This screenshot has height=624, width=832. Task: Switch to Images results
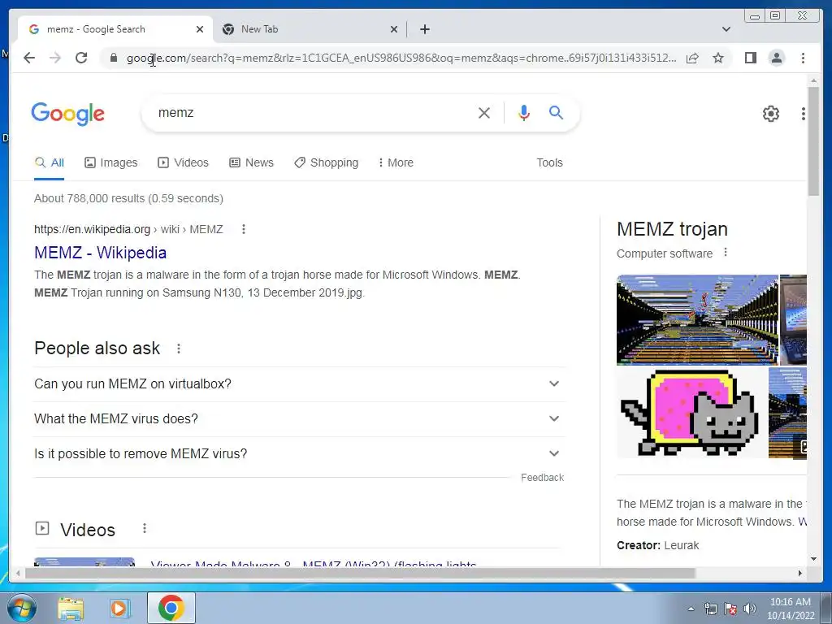coord(110,162)
